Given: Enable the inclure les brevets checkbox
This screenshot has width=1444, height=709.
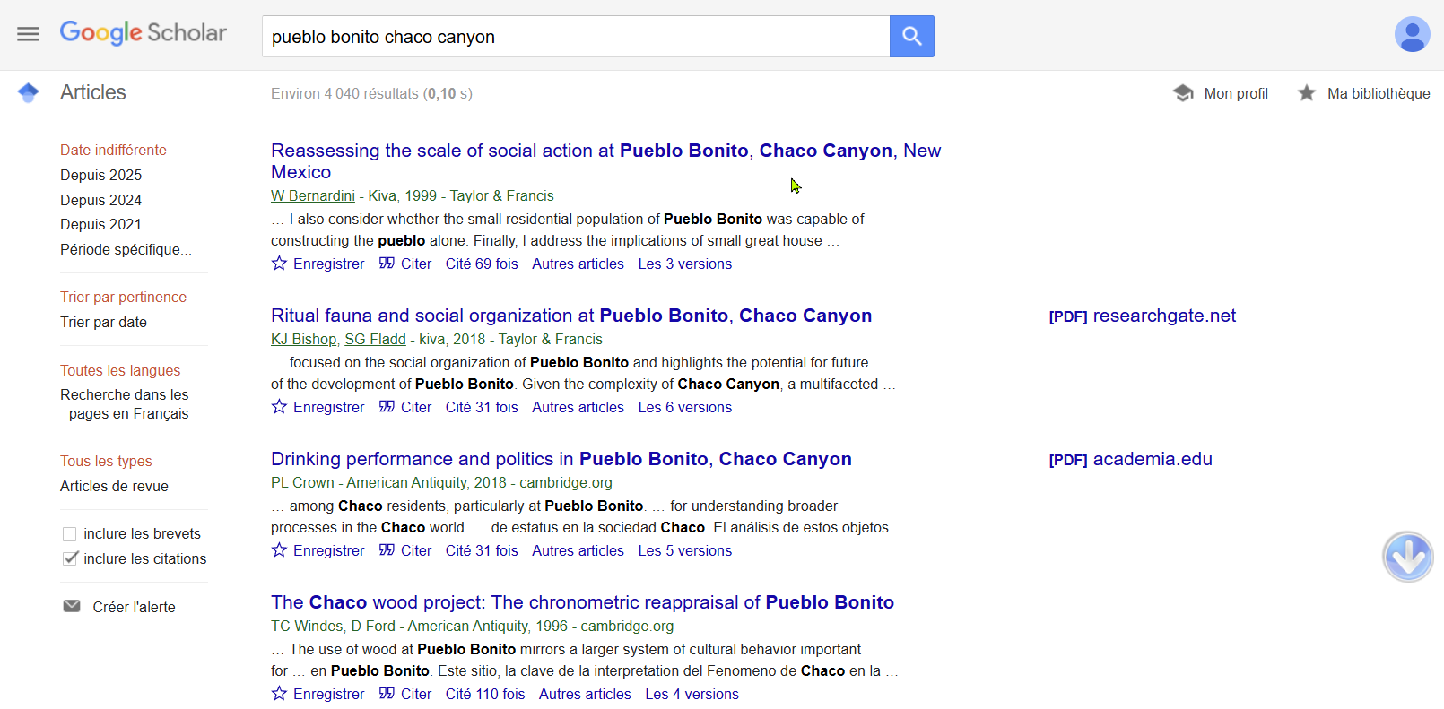Looking at the screenshot, I should click(x=69, y=534).
